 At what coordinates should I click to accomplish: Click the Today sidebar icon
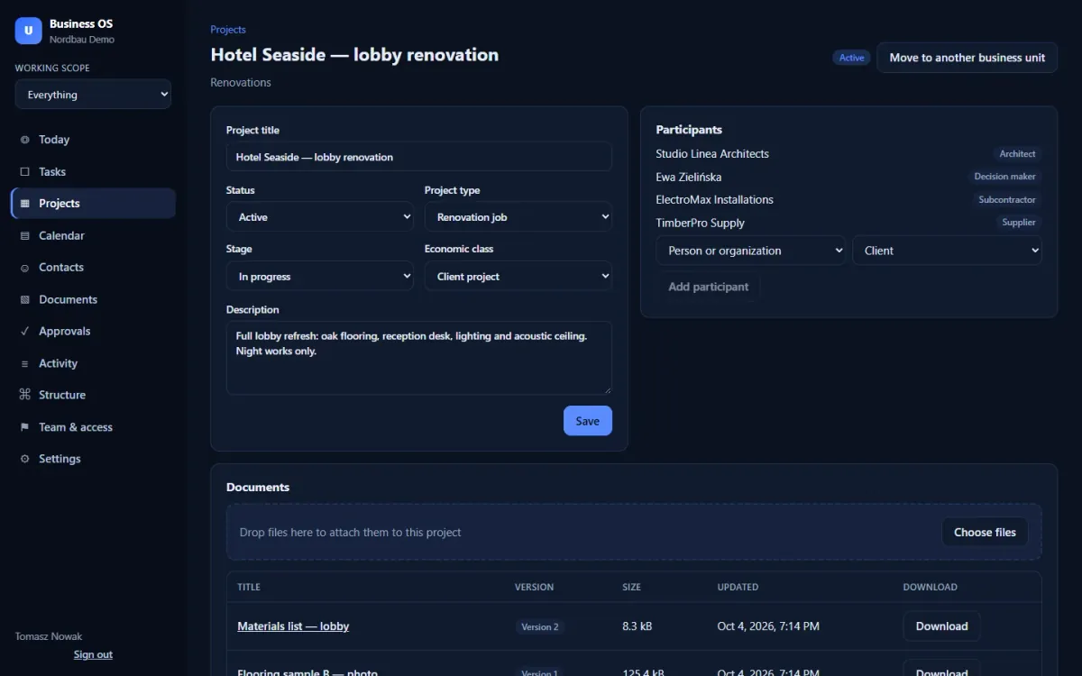24,140
